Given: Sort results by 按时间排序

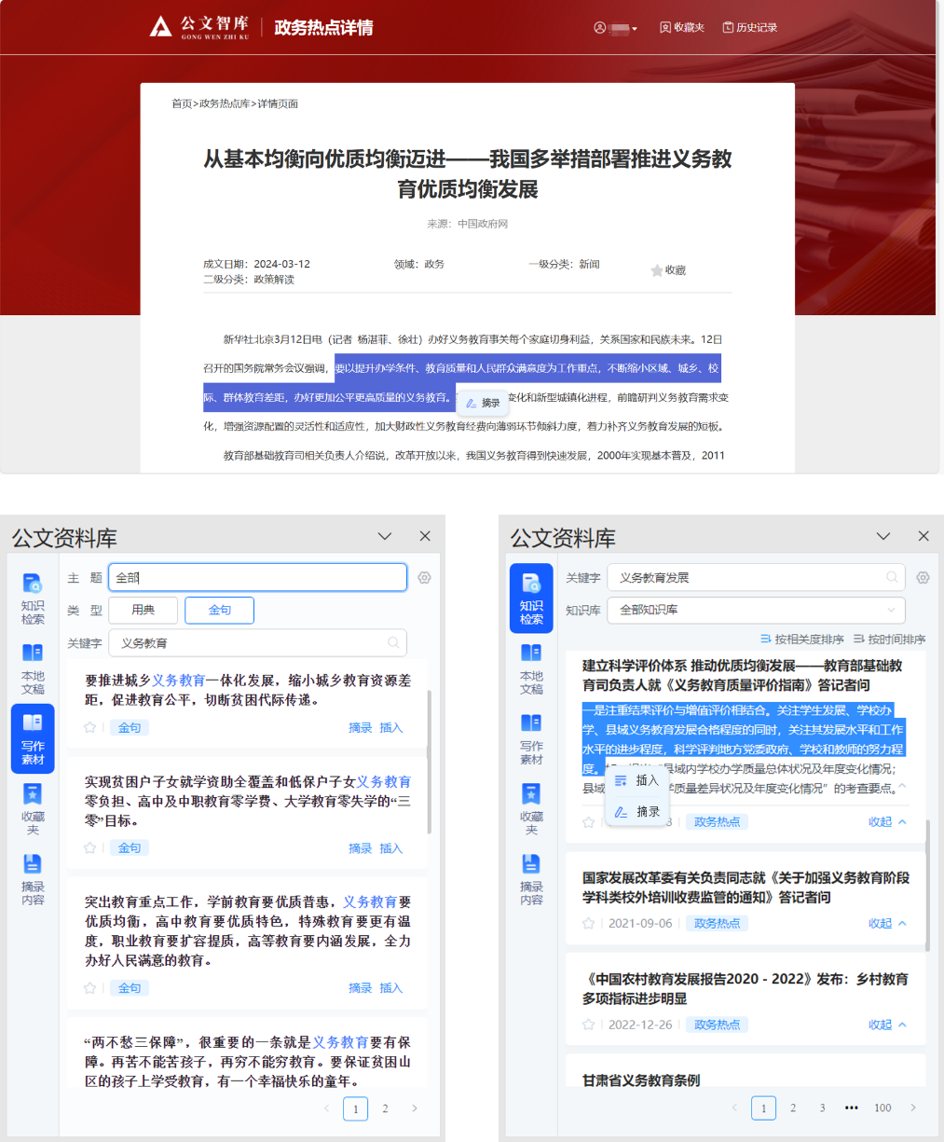Looking at the screenshot, I should tap(890, 640).
